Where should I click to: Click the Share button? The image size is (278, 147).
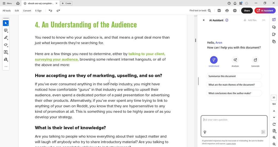(x=247, y=11)
